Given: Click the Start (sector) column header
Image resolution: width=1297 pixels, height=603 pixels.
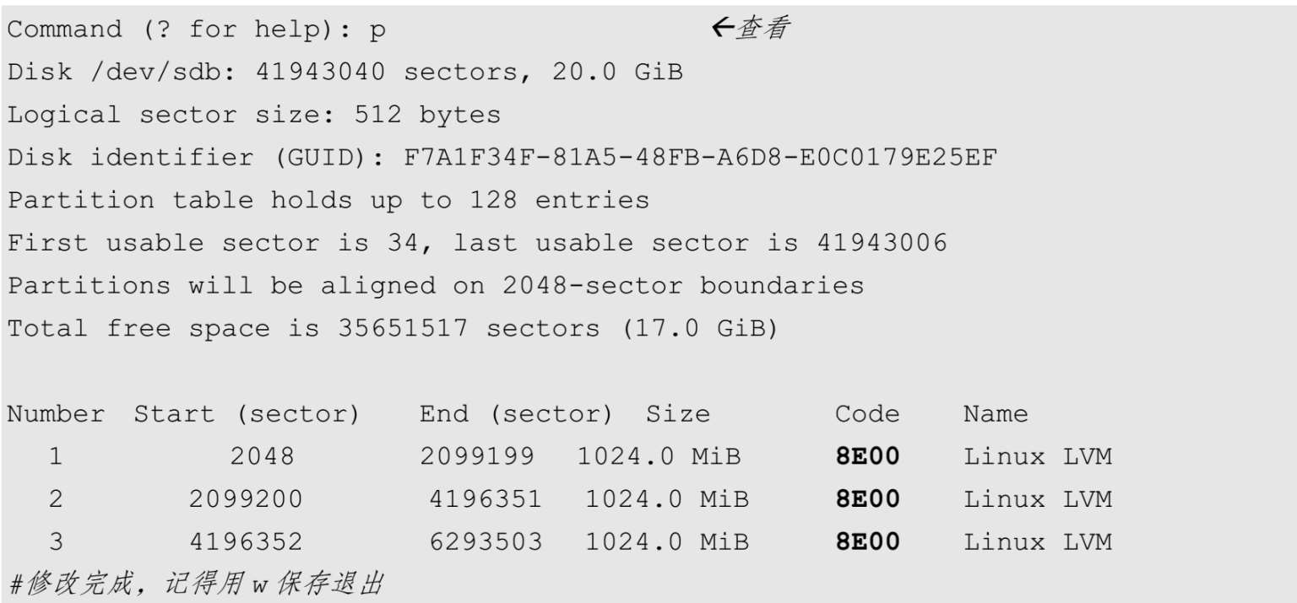Looking at the screenshot, I should [247, 414].
